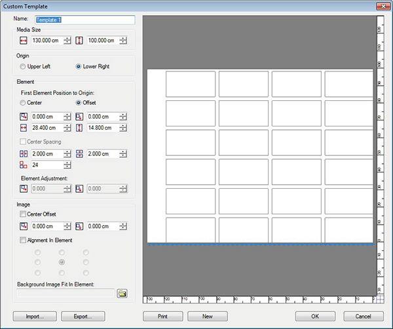Viewport: 393px width, 329px height.
Task: Browse for background image with folder icon
Action: coord(122,293)
